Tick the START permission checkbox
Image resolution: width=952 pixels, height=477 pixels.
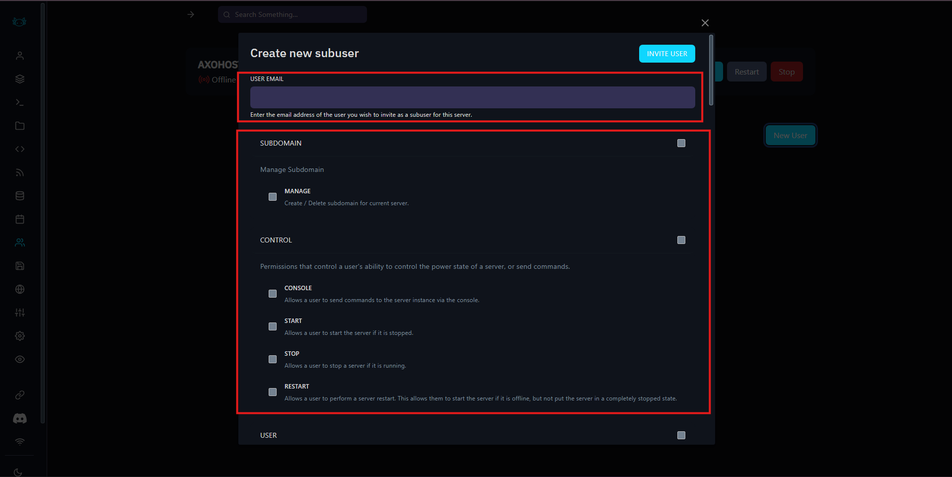[x=273, y=326]
